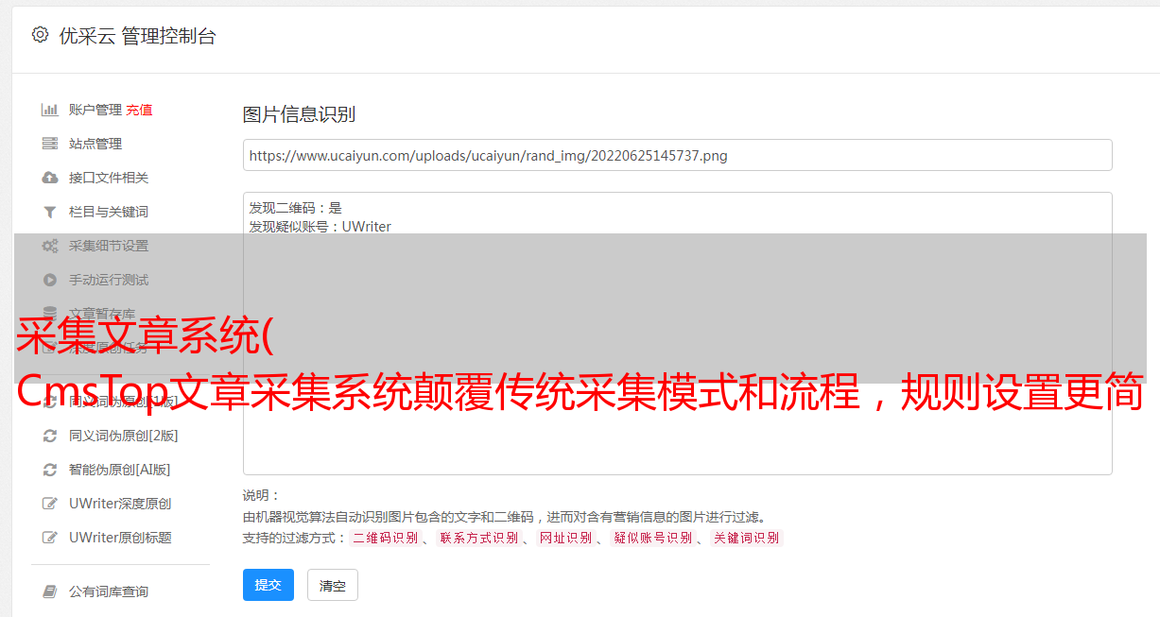Click the cloud upload icon for 接口文件相关

point(50,178)
